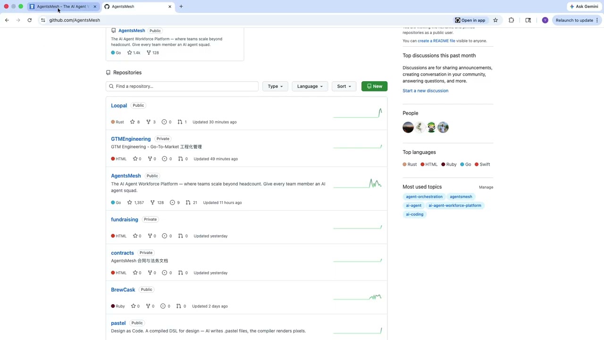Bookmark this page with the star icon
This screenshot has height=340, width=604.
tap(495, 20)
